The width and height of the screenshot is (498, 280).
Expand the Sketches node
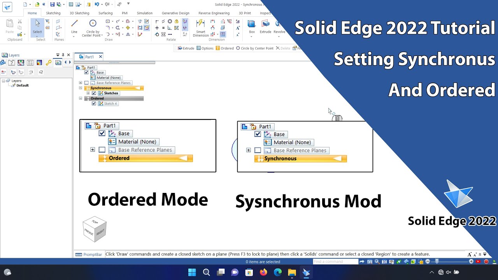(88, 93)
